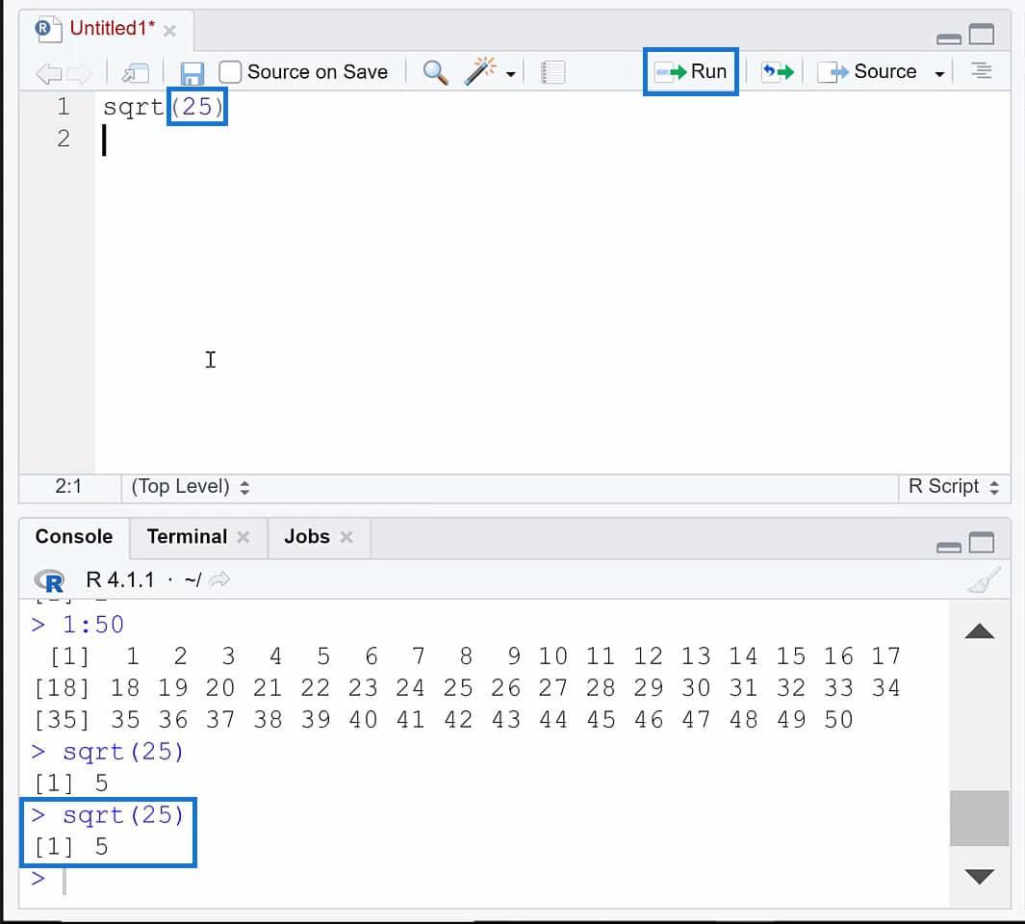Viewport: 1025px width, 924px height.
Task: Click the sqrt(25) code in editor line 1
Action: (164, 107)
